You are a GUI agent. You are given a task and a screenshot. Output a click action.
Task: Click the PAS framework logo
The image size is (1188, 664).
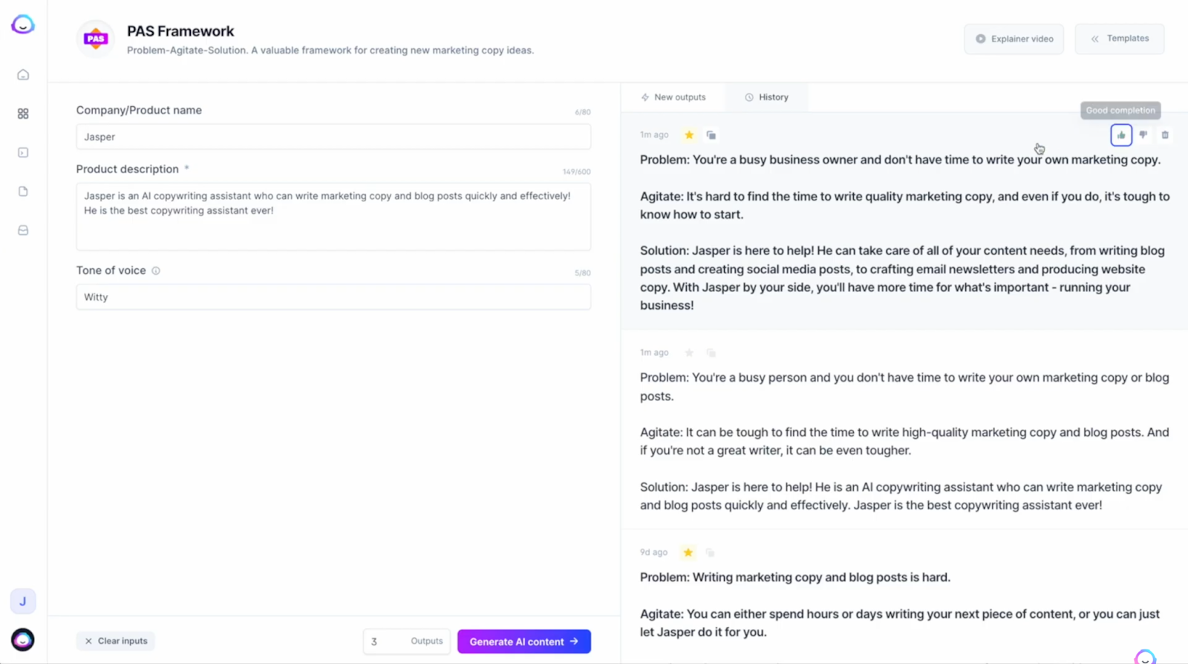click(96, 39)
